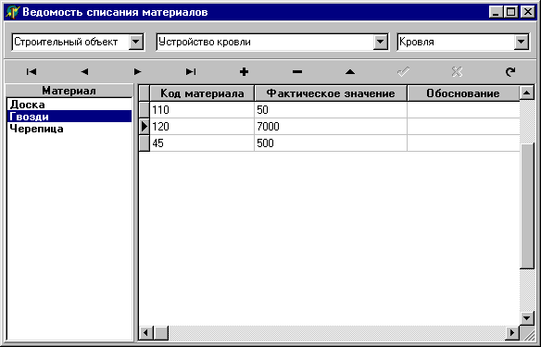Go to last record in navigator
The height and width of the screenshot is (347, 541).
[191, 71]
